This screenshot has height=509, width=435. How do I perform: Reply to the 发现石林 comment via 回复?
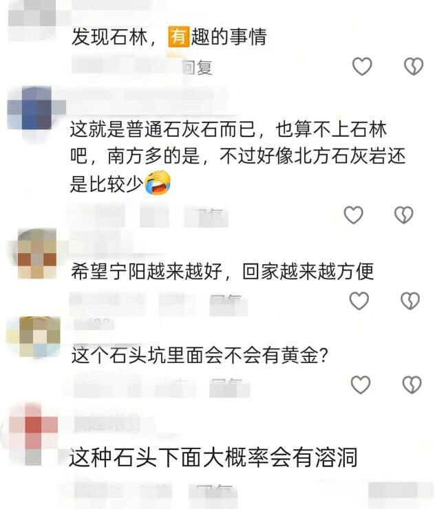tap(198, 68)
